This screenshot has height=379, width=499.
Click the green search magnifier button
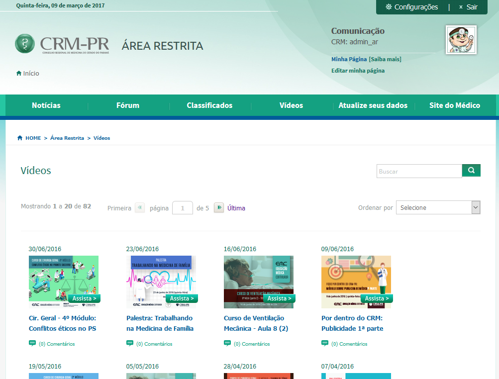coord(471,171)
